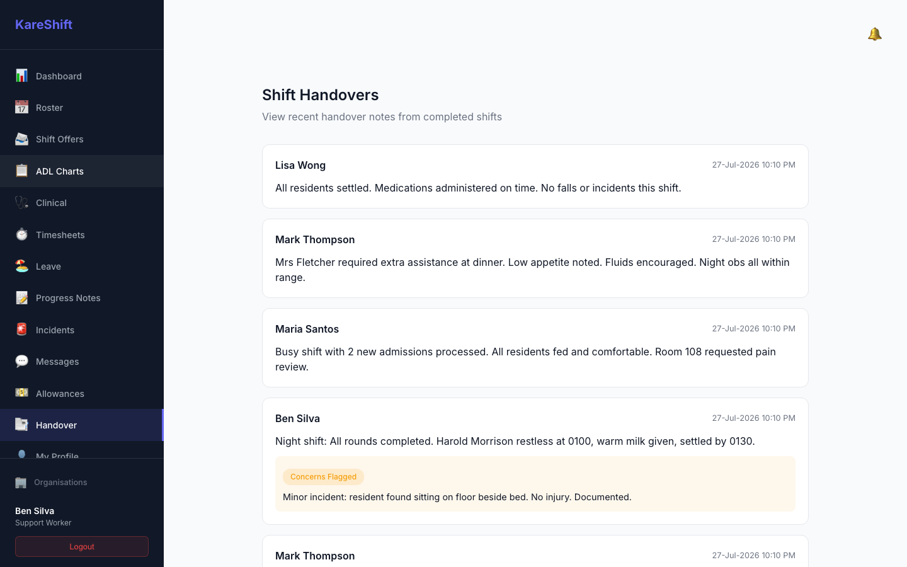This screenshot has width=907, height=567.
Task: Click the Roster calendar icon
Action: [21, 107]
